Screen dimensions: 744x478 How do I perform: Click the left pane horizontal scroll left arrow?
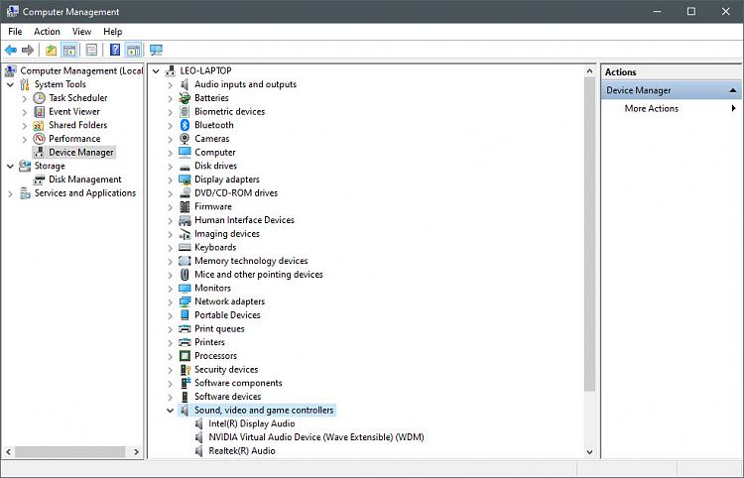[8, 452]
